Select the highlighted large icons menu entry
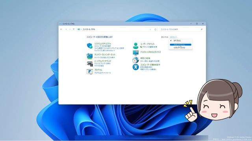Screen dimensions: 252x141 [x=180, y=45]
